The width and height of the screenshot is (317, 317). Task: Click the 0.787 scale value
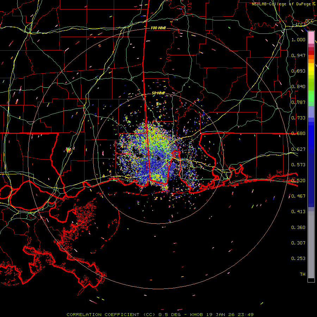coord(298,102)
